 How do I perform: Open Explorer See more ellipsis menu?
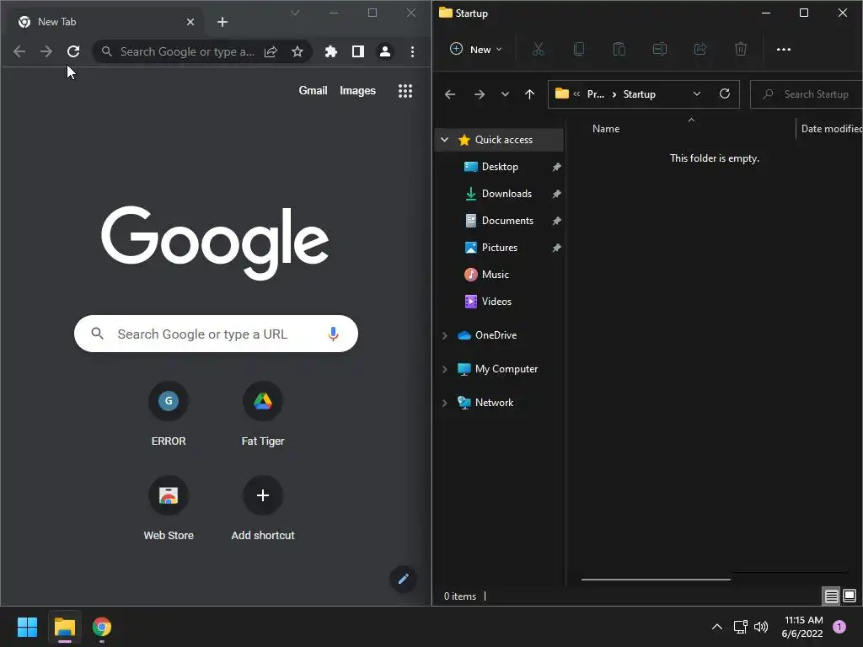click(783, 50)
